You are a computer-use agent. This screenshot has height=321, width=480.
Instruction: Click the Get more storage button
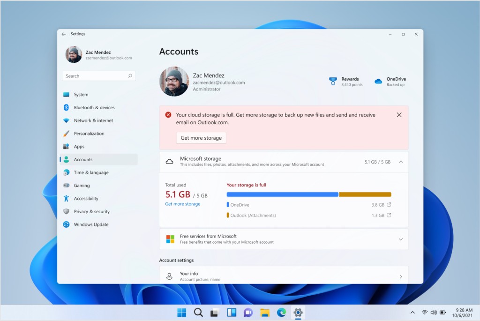click(x=201, y=137)
